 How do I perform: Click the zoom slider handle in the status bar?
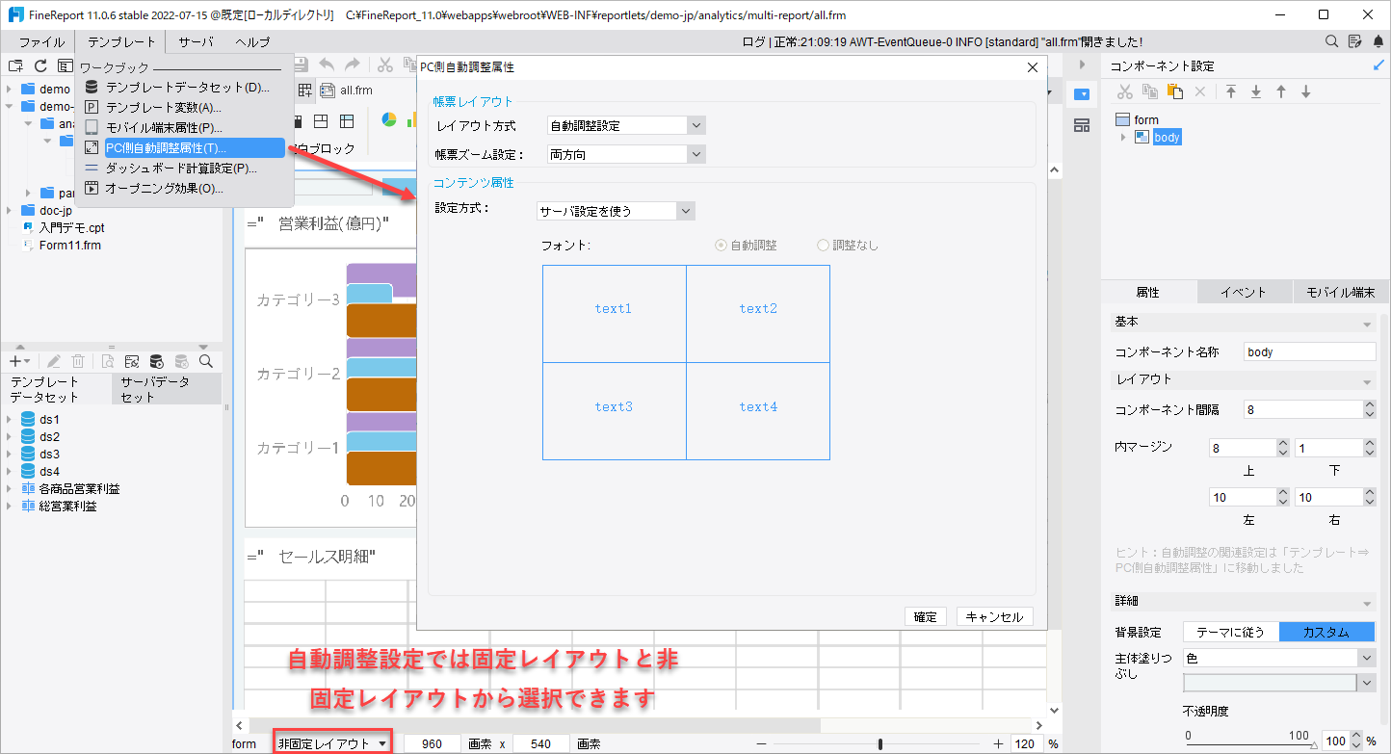click(x=880, y=743)
